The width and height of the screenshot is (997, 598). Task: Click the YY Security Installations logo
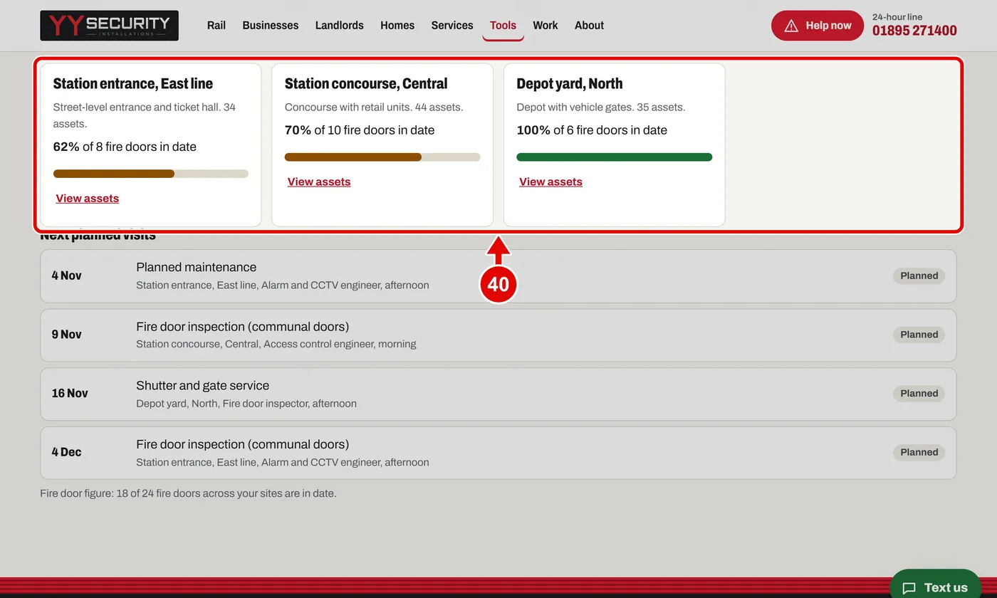pos(109,26)
